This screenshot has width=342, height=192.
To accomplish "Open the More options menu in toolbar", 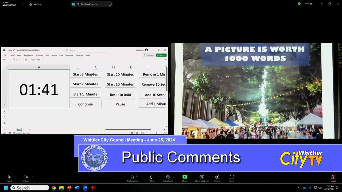I will pos(232,177).
